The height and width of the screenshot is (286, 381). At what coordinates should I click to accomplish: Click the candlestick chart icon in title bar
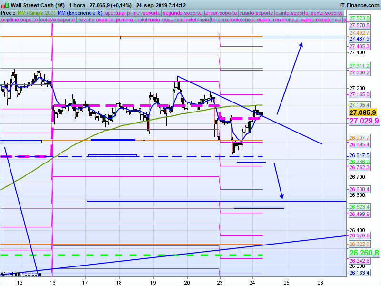pyautogui.click(x=5, y=5)
